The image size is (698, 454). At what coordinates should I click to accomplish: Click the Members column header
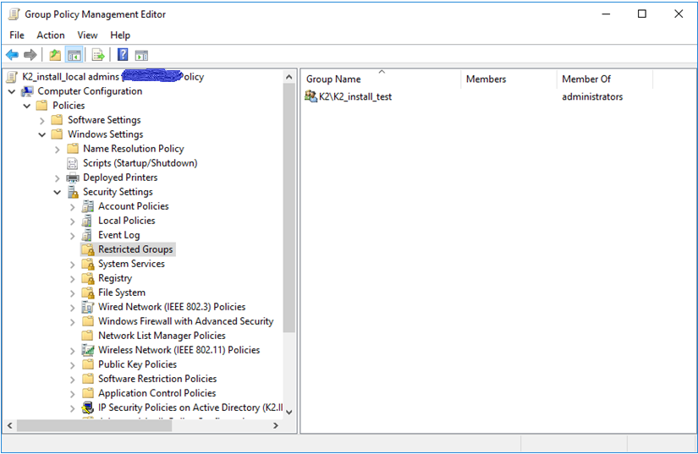(508, 79)
